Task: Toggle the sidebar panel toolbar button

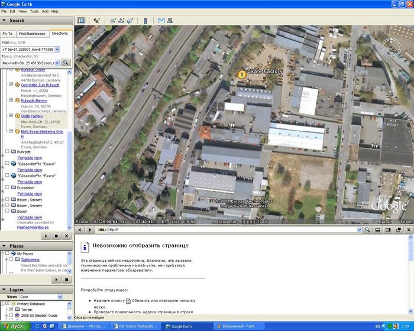Action: (x=81, y=21)
